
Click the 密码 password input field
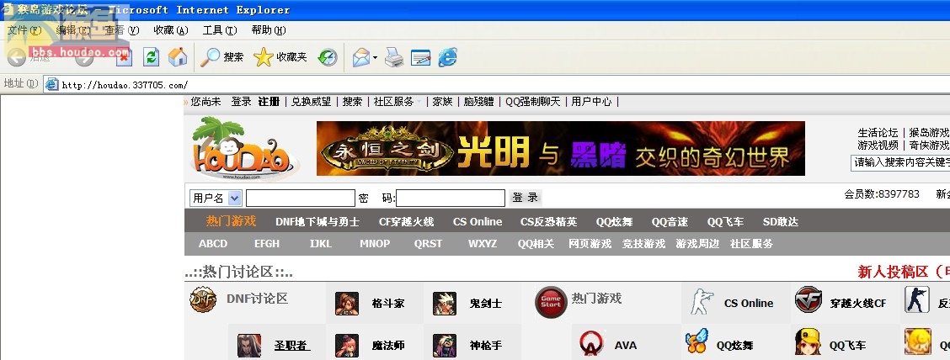click(451, 198)
